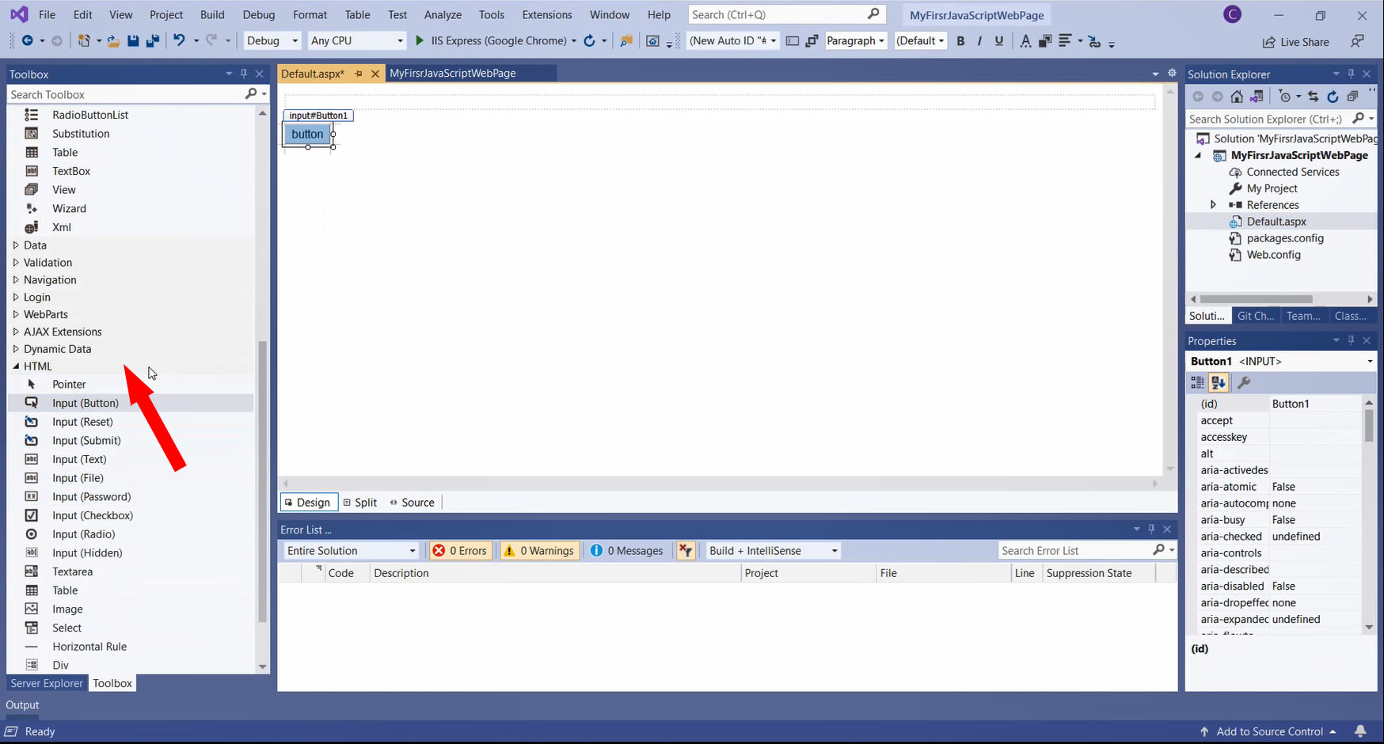Open the Debug configuration dropdown
Image resolution: width=1384 pixels, height=744 pixels.
pos(272,40)
